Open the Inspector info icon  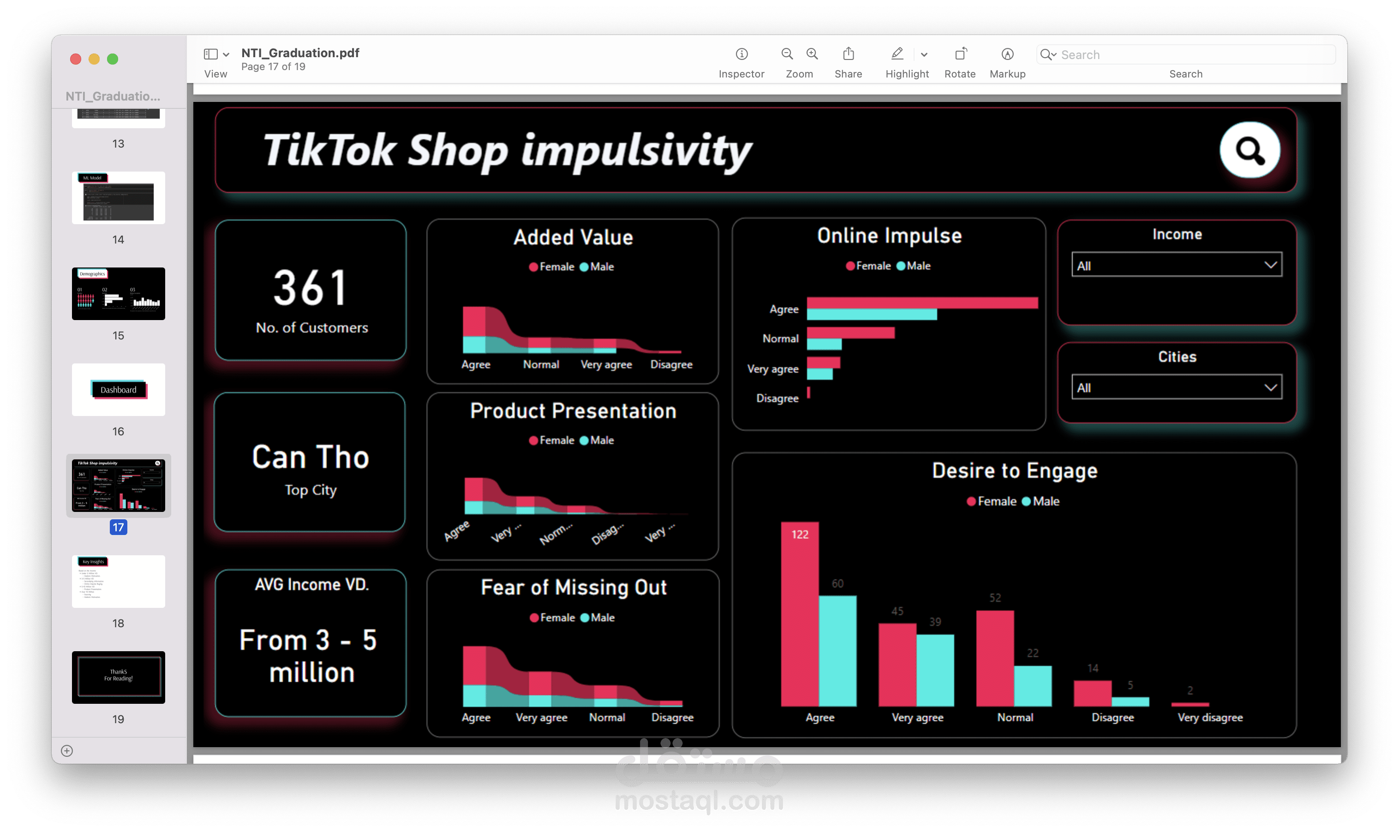point(741,54)
